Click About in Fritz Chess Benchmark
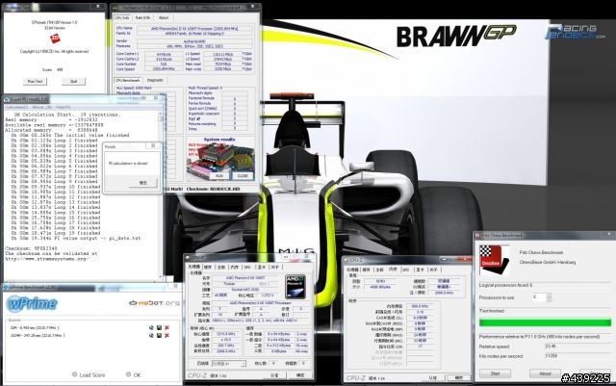The height and width of the screenshot is (386, 616). [546, 373]
